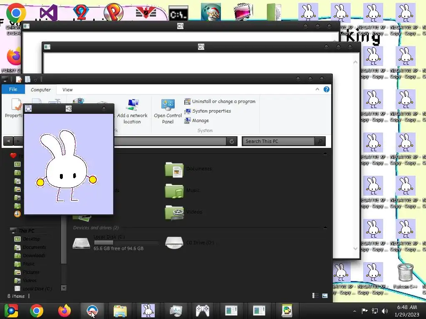Switch to large icons view in status bar
Viewport: 426px width, 319px height.
(325, 296)
